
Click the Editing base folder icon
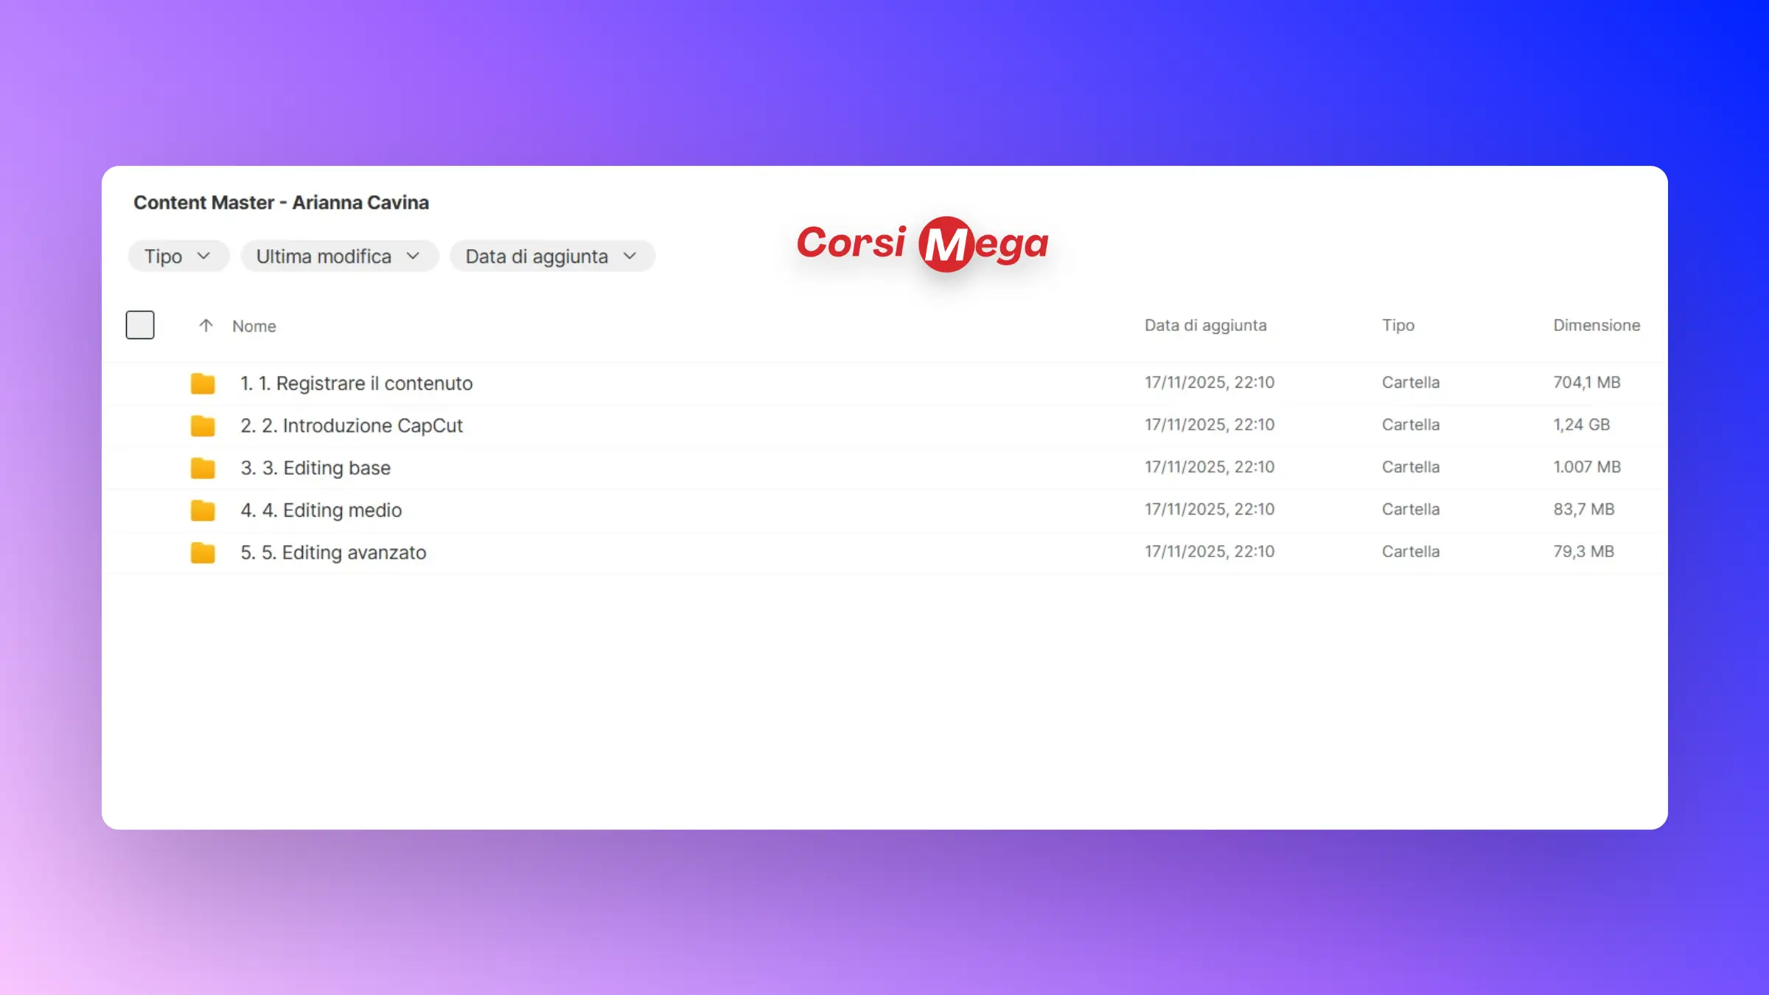pos(202,468)
